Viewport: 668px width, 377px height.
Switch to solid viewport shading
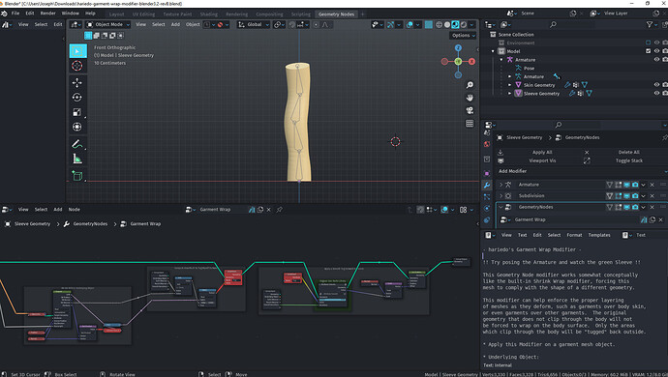447,25
